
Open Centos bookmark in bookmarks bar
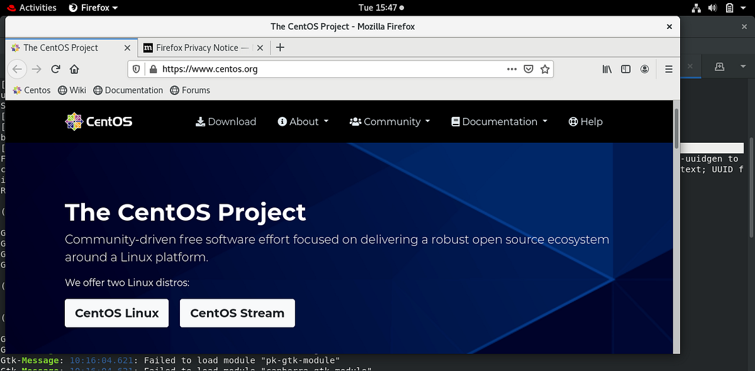click(31, 90)
